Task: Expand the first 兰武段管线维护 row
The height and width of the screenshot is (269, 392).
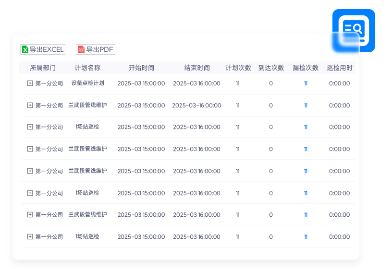Action: click(30, 105)
